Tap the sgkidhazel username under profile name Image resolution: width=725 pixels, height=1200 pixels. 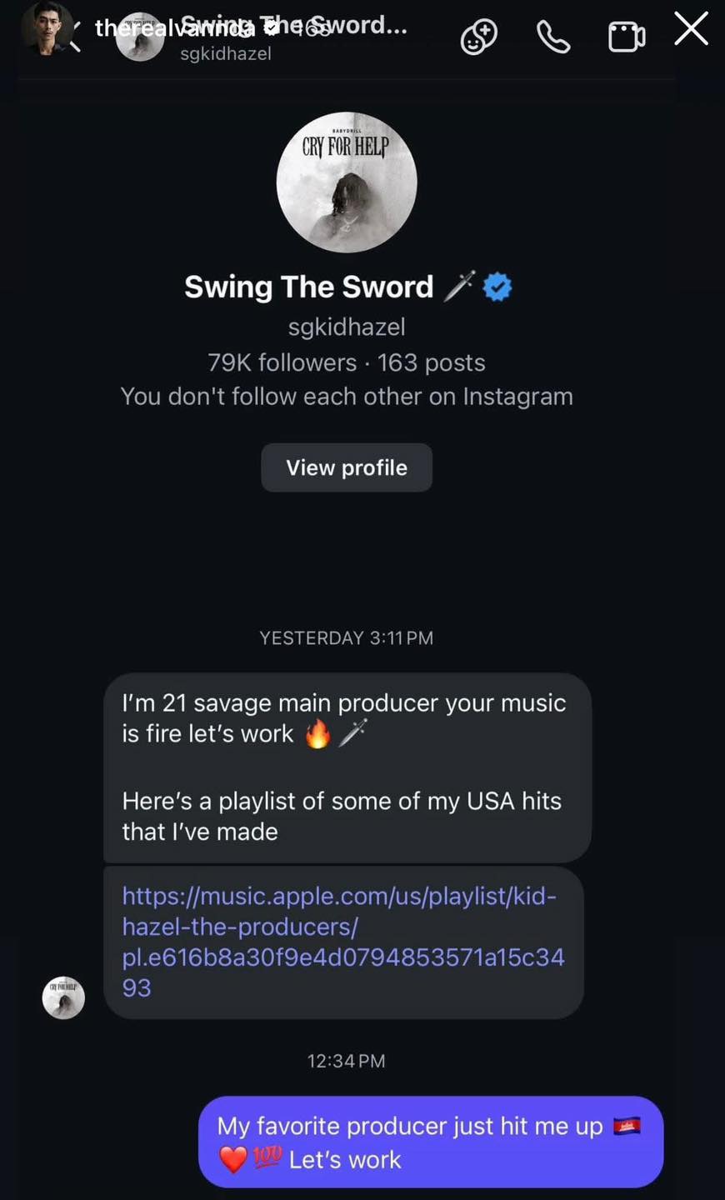347,327
